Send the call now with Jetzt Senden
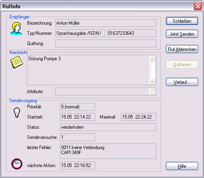This screenshot has width=204, height=178. point(182,34)
